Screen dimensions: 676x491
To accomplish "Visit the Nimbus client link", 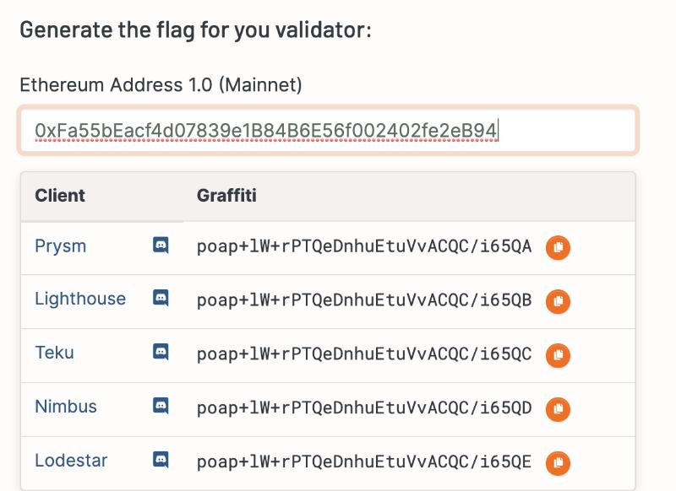I will pos(66,407).
